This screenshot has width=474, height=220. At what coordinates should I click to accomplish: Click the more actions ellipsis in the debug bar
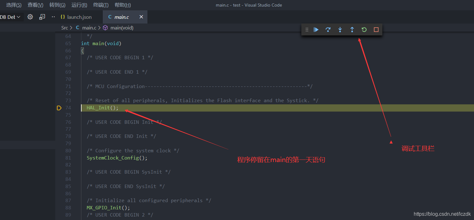[53, 17]
